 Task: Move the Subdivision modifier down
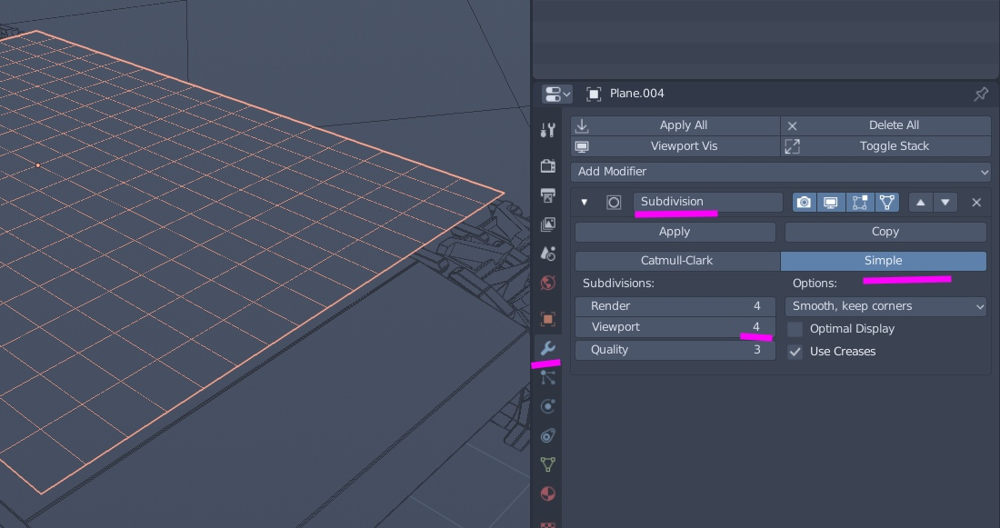(945, 202)
